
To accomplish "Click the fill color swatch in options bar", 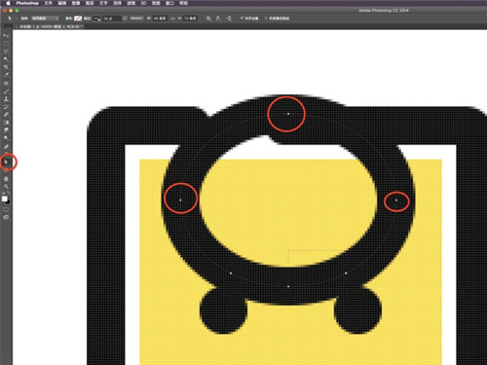I will (x=78, y=18).
